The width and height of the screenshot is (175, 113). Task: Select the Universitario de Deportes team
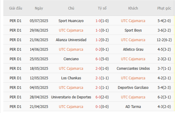(71, 97)
